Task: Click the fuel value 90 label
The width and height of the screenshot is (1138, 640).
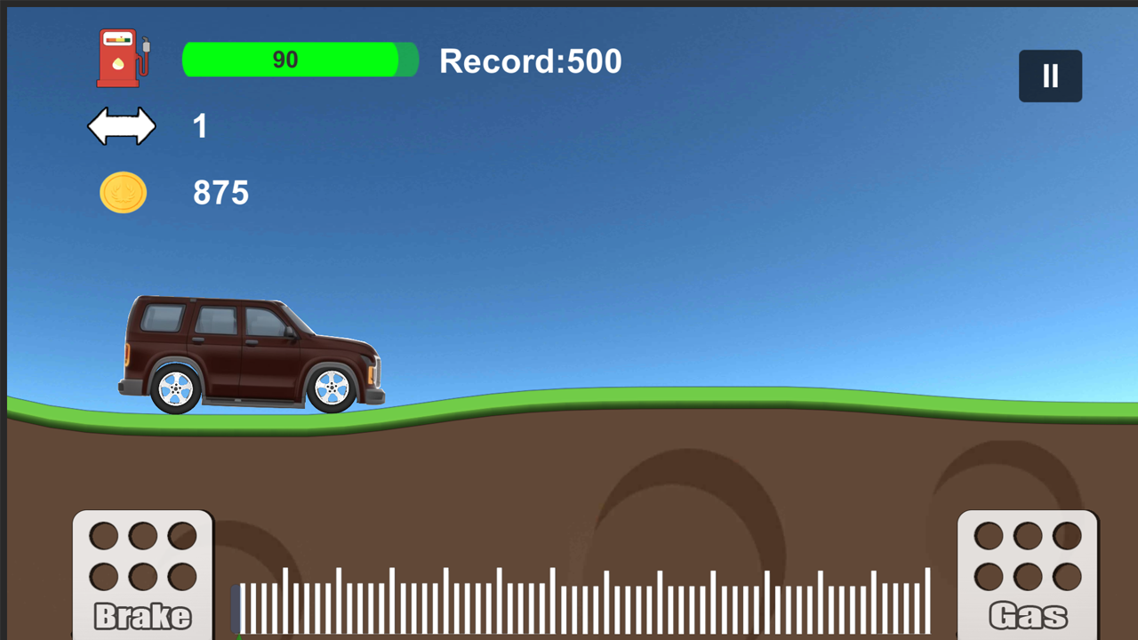Action: [x=284, y=60]
